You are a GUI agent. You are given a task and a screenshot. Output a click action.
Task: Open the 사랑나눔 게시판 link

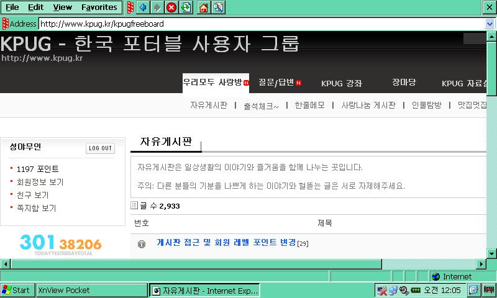point(368,105)
